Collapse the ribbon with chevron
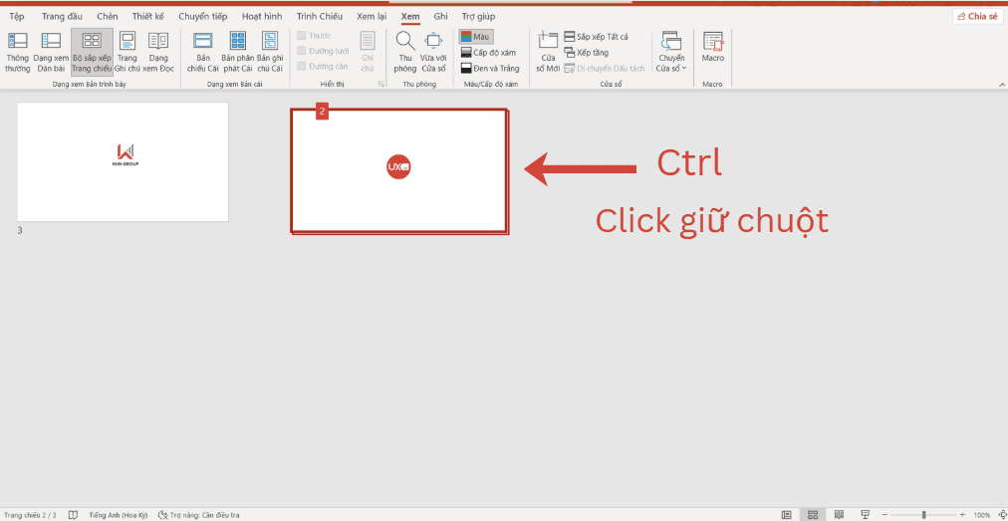 click(x=1001, y=85)
